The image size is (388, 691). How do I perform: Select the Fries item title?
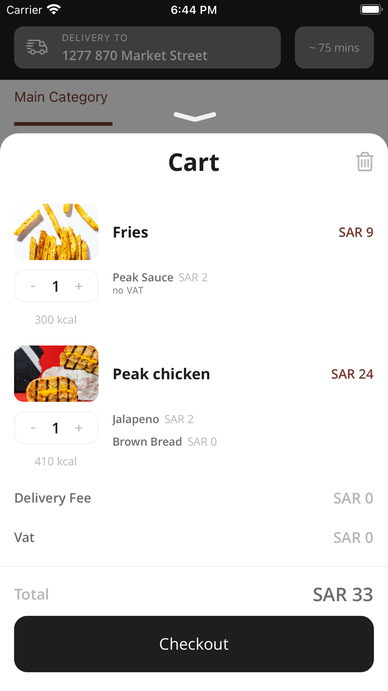point(130,232)
